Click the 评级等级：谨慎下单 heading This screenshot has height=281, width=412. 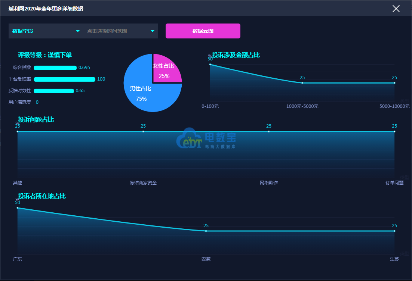pyautogui.click(x=44, y=55)
